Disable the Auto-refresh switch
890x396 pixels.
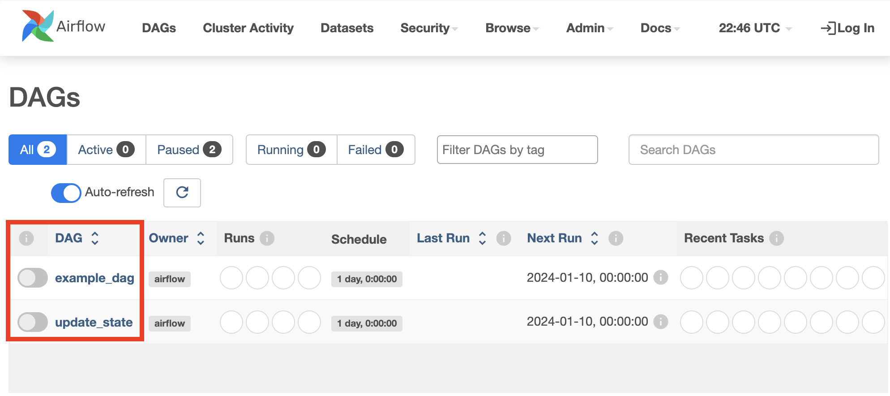coord(66,193)
